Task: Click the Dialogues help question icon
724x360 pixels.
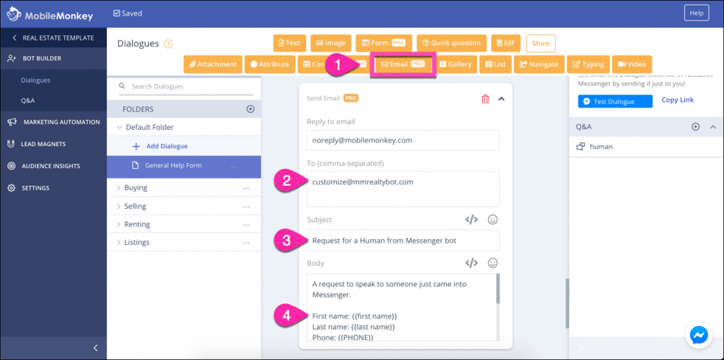Action: click(x=168, y=44)
